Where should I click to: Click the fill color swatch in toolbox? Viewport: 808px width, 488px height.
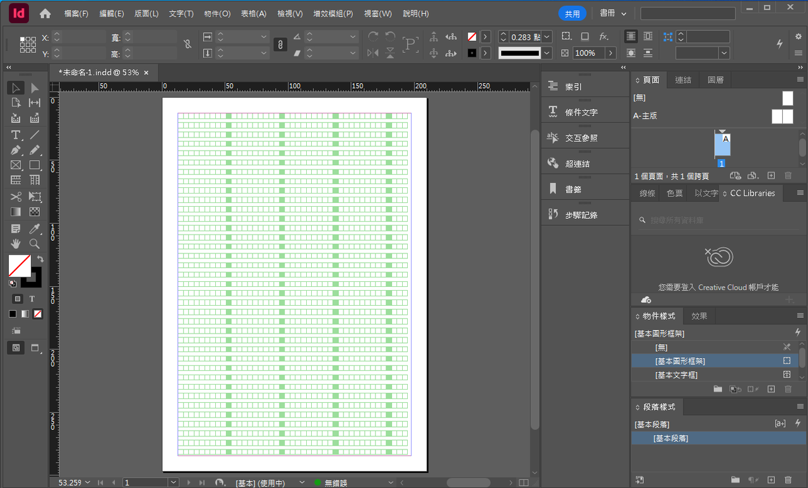tap(20, 265)
